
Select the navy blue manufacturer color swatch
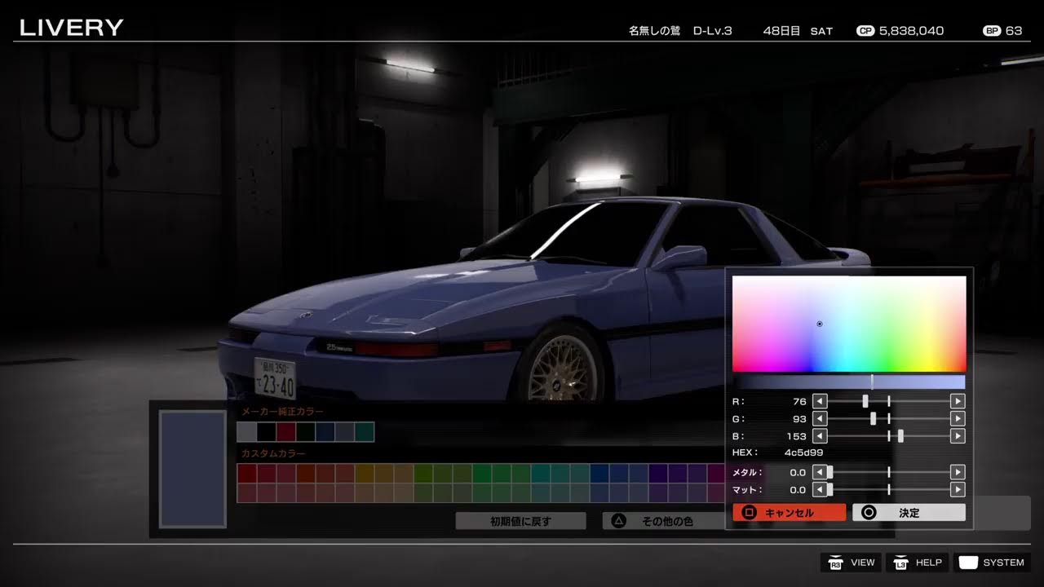point(325,432)
